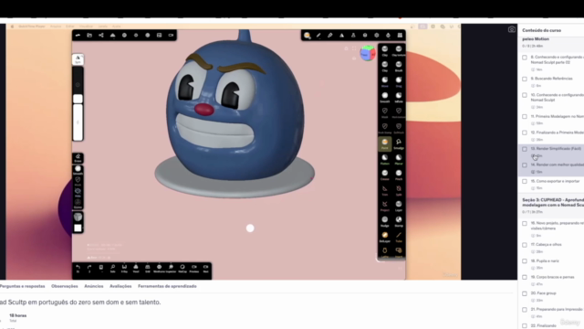Select the Drag tool
The image size is (584, 329).
[399, 82]
